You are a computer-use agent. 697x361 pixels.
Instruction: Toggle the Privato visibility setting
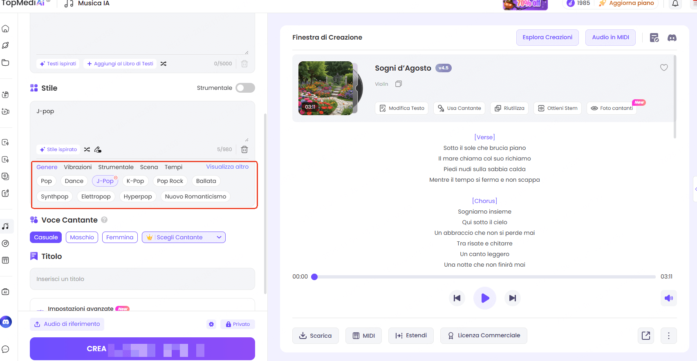(x=238, y=324)
